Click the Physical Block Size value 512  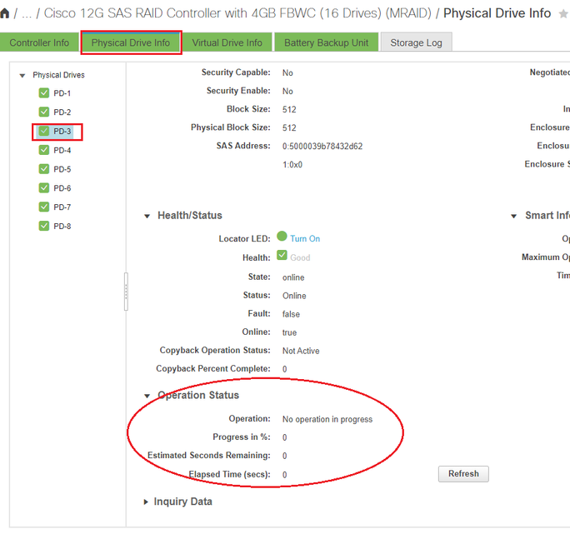289,128
